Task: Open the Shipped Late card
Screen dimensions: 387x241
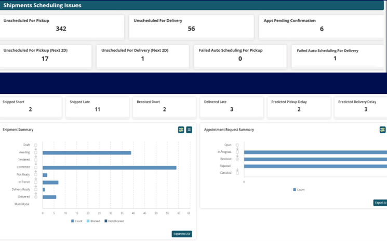Action: tap(97, 107)
